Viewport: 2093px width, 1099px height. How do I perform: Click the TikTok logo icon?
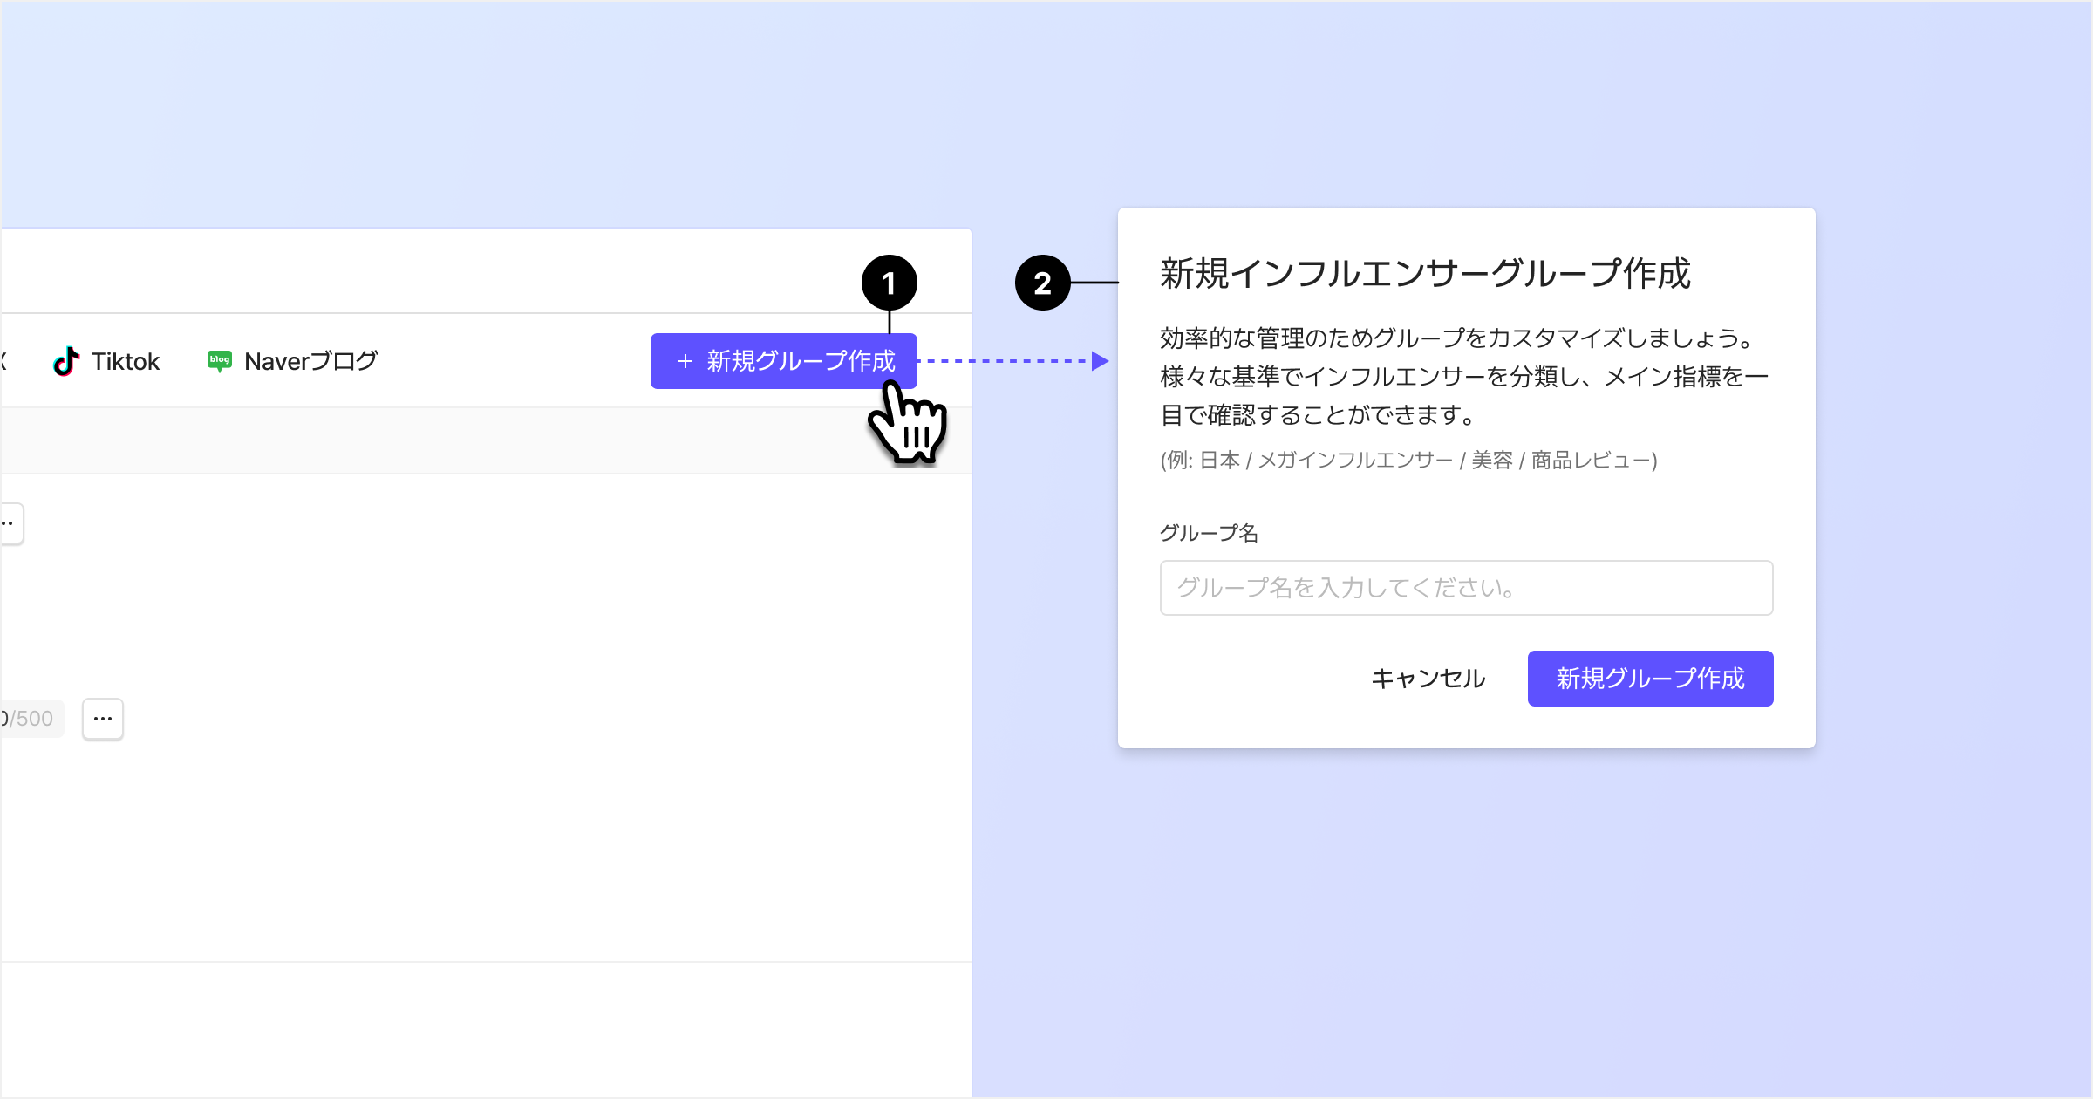coord(66,361)
